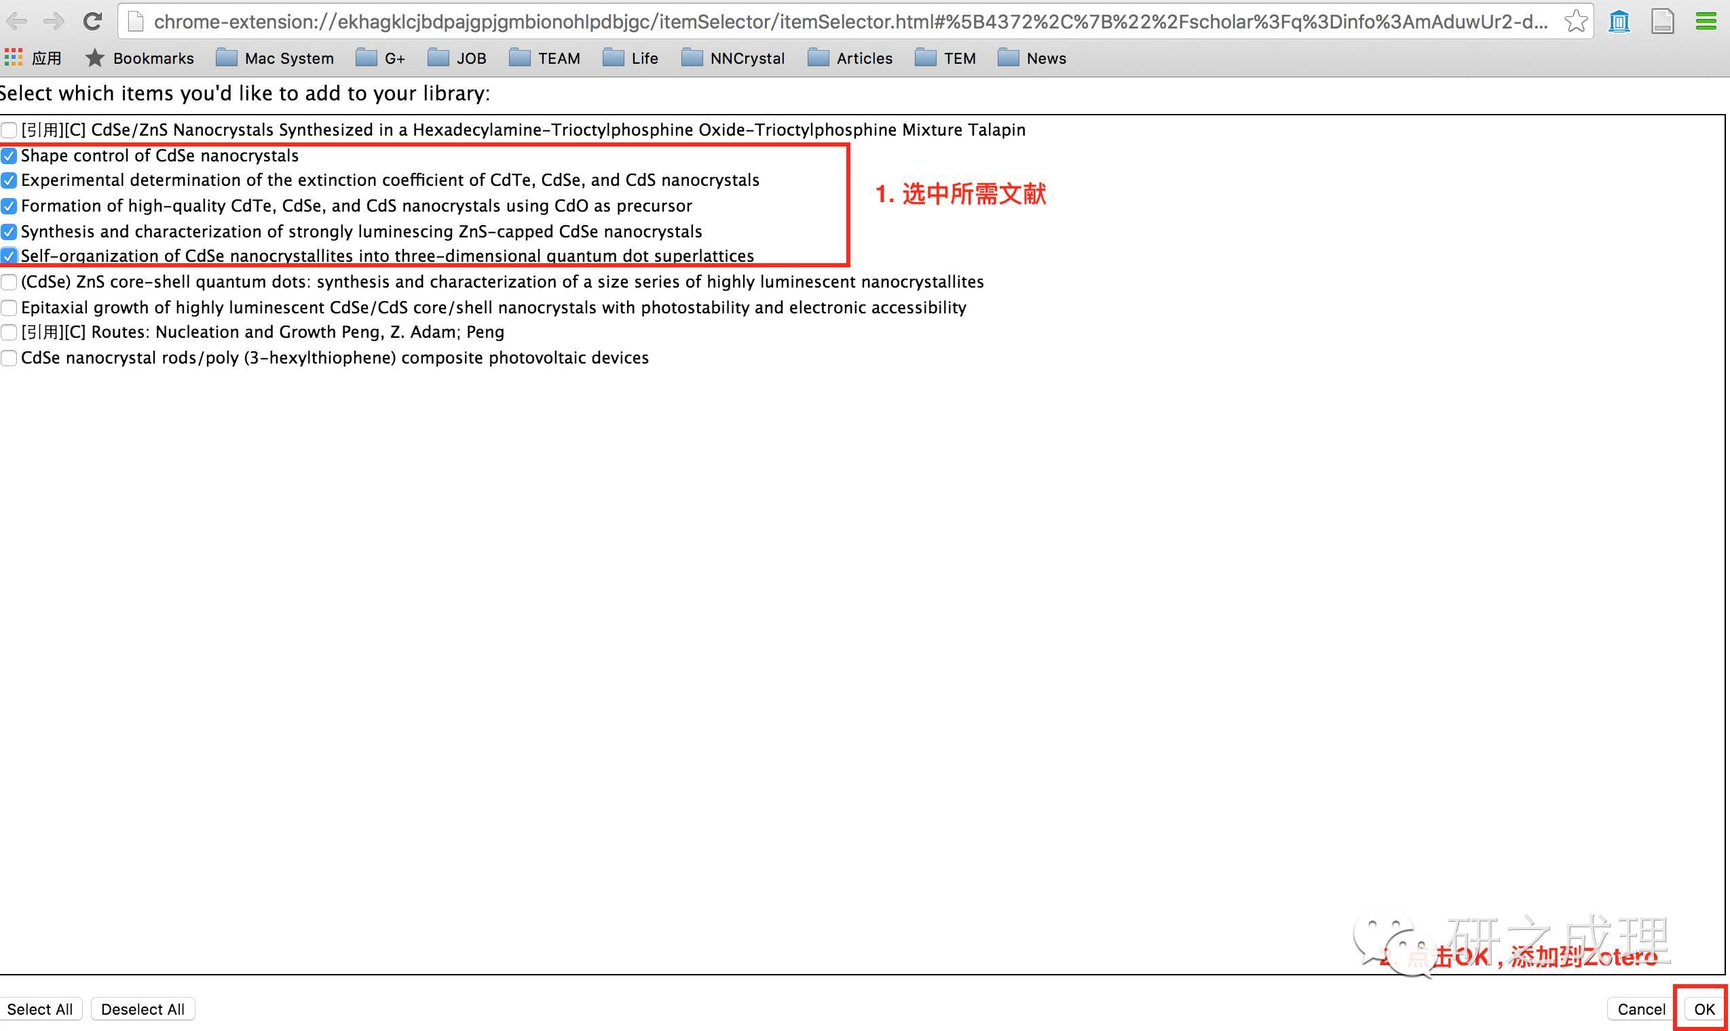Image resolution: width=1730 pixels, height=1031 pixels.
Task: Check Epitaxial growth of CdSe/CdS item
Action: tap(9, 308)
